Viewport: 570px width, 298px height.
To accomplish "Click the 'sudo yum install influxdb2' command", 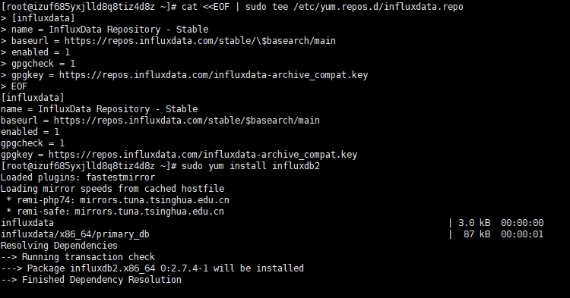I will pyautogui.click(x=251, y=166).
